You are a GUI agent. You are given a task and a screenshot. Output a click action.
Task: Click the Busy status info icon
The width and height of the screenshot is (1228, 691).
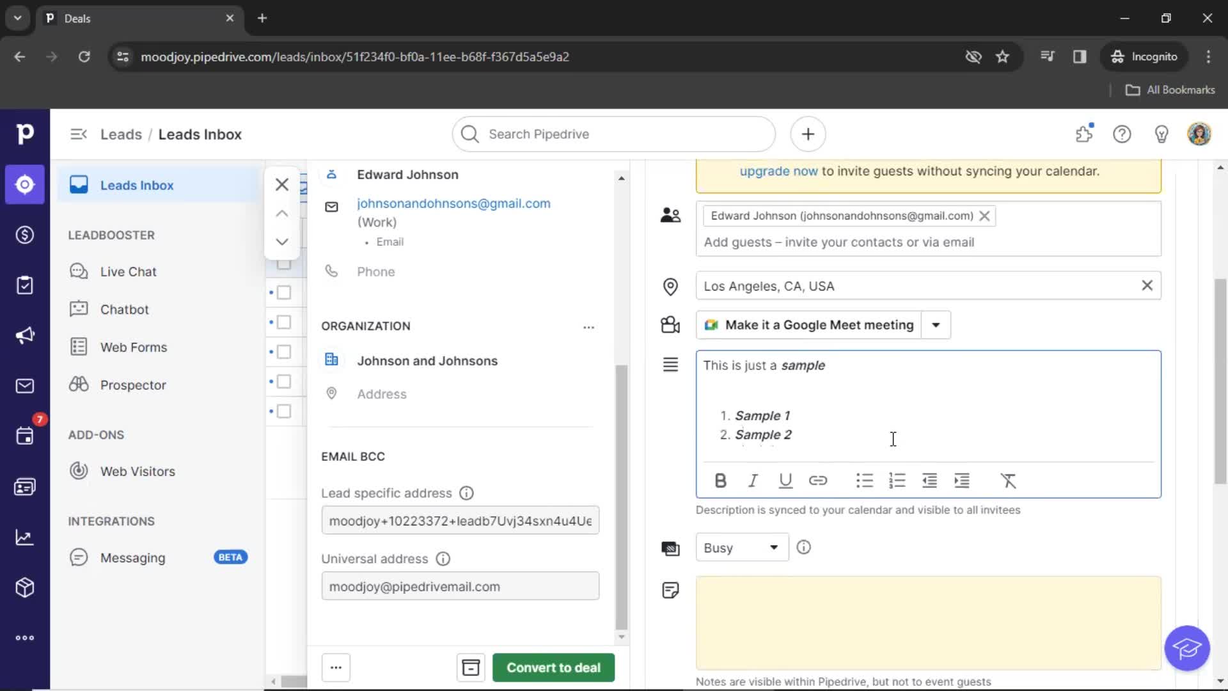tap(804, 548)
